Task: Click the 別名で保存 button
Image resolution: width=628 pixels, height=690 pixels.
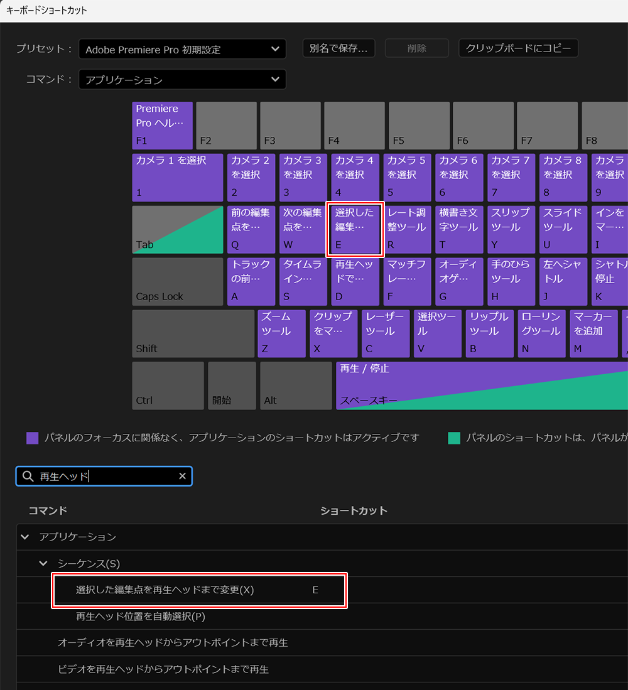Action: [338, 48]
